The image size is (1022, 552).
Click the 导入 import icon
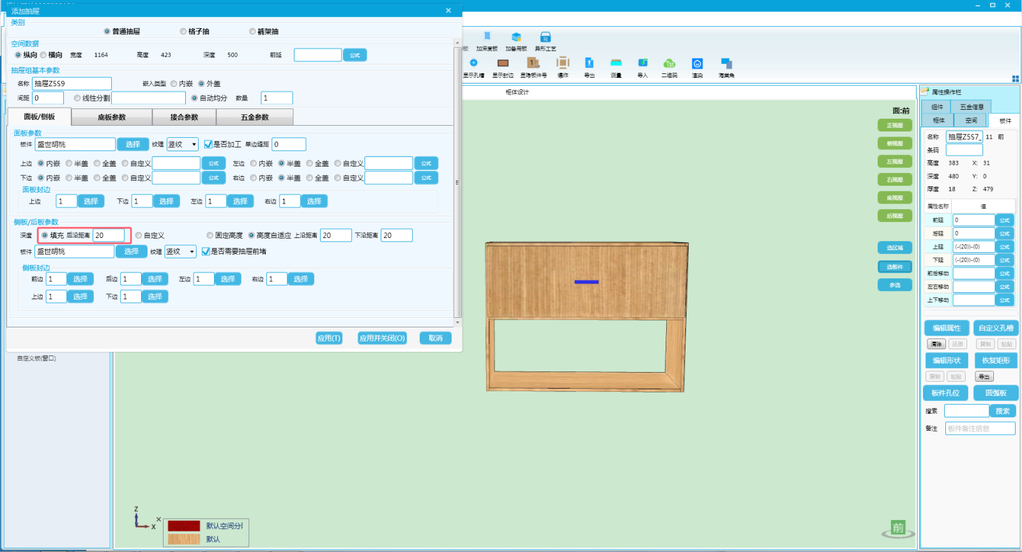pos(643,63)
